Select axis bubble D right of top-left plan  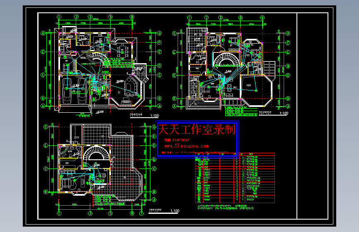tap(159, 66)
